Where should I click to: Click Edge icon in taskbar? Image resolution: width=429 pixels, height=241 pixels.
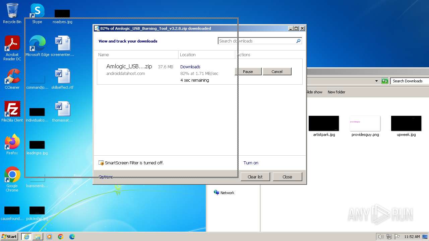tap(72, 237)
